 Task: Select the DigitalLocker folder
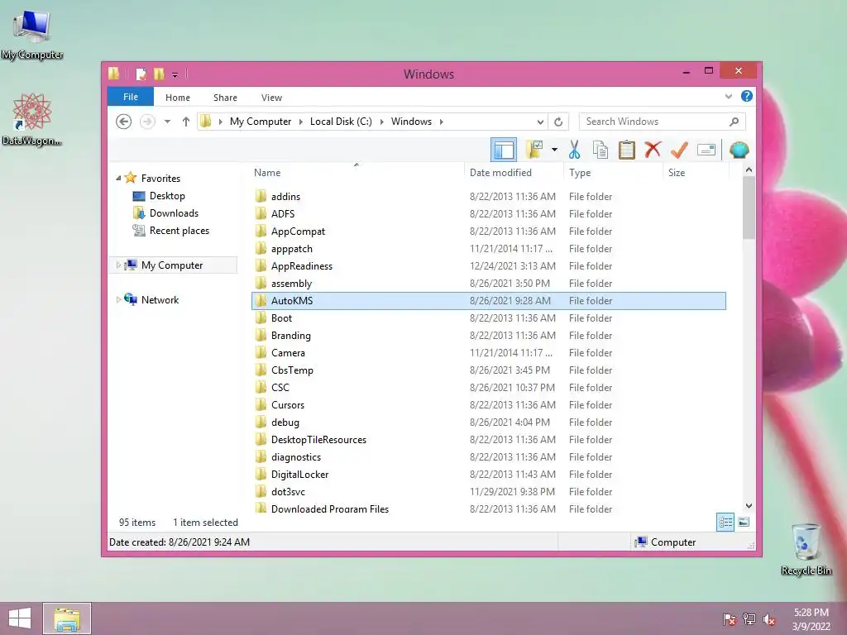coord(489,474)
